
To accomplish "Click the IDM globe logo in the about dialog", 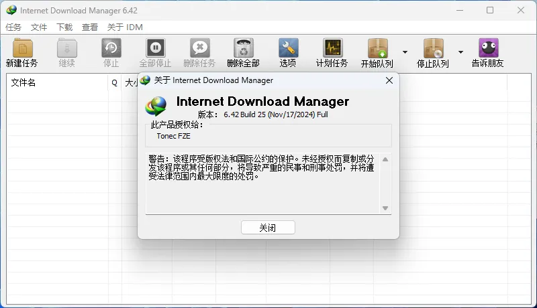I will [156, 106].
